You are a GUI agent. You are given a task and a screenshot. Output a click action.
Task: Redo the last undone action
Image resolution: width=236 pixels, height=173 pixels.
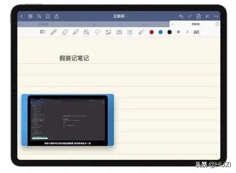190,16
